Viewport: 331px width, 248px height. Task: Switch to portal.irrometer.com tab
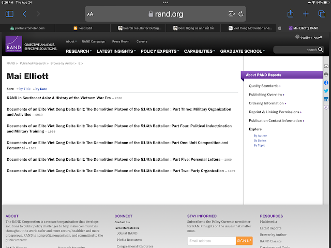[x=27, y=28]
